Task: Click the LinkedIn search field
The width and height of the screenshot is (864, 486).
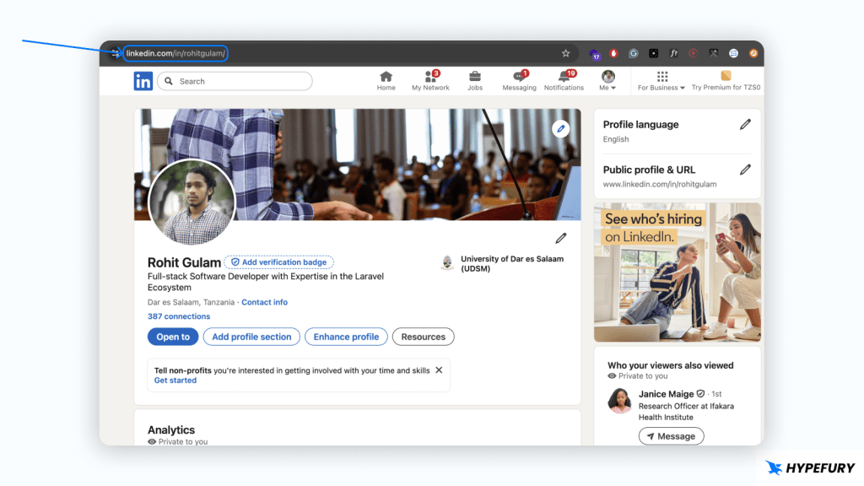Action: coord(235,81)
